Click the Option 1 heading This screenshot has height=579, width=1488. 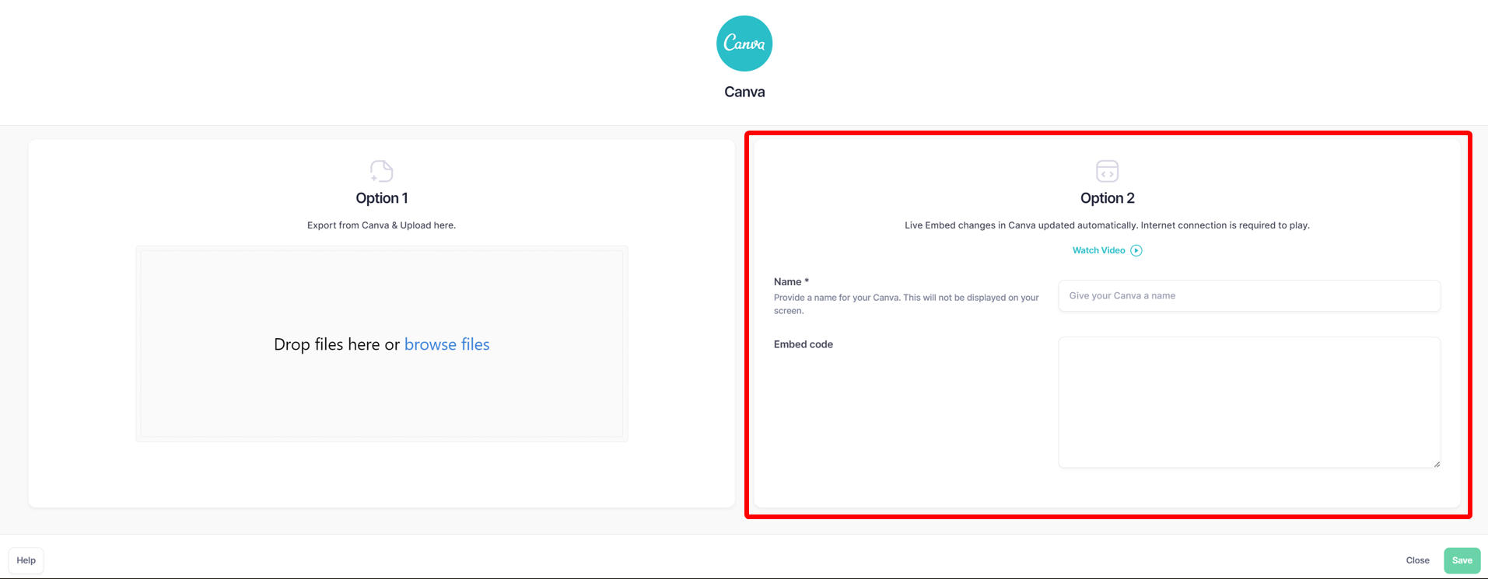pos(381,198)
